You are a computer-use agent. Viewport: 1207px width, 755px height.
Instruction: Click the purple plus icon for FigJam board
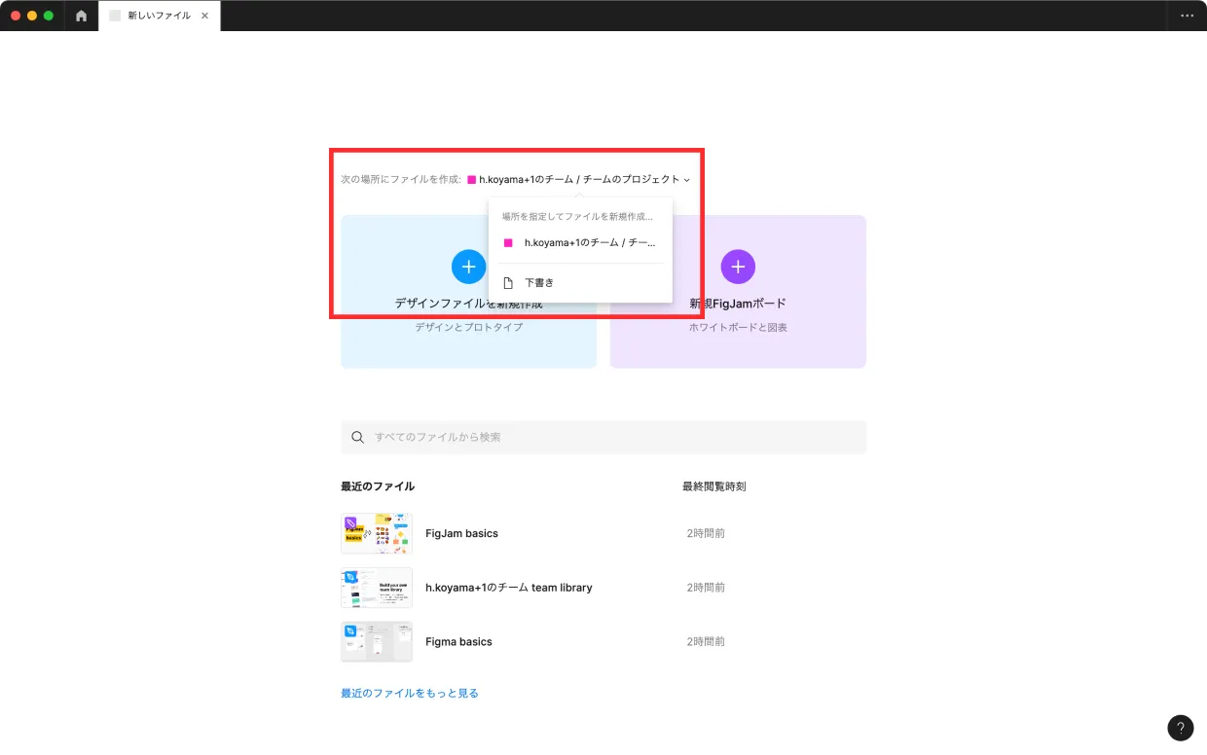point(738,267)
